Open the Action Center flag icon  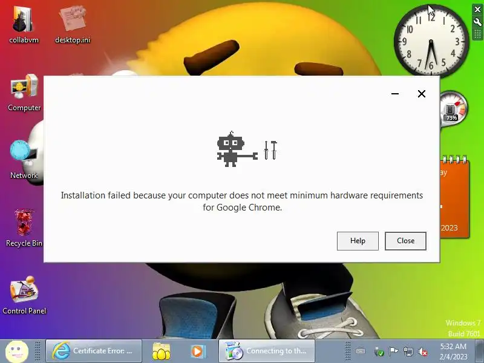click(x=393, y=352)
